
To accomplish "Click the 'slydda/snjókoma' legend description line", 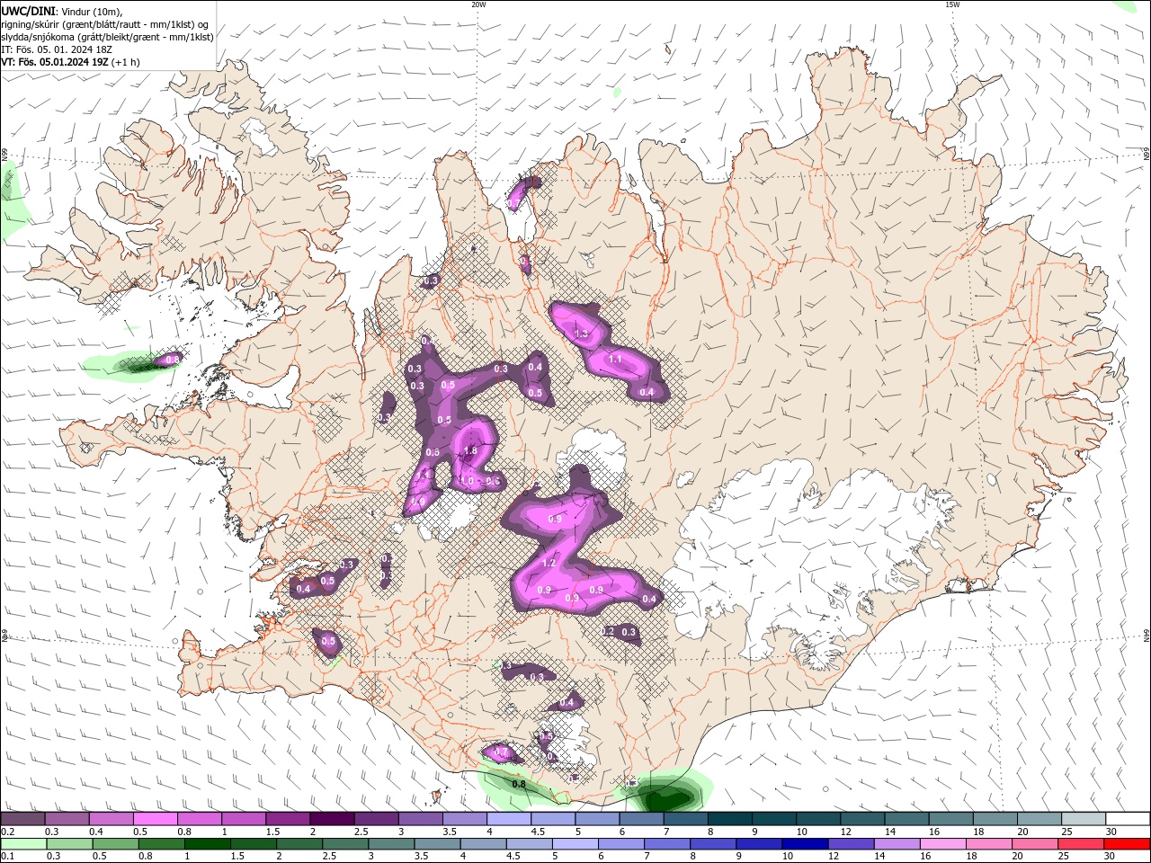I will (107, 37).
